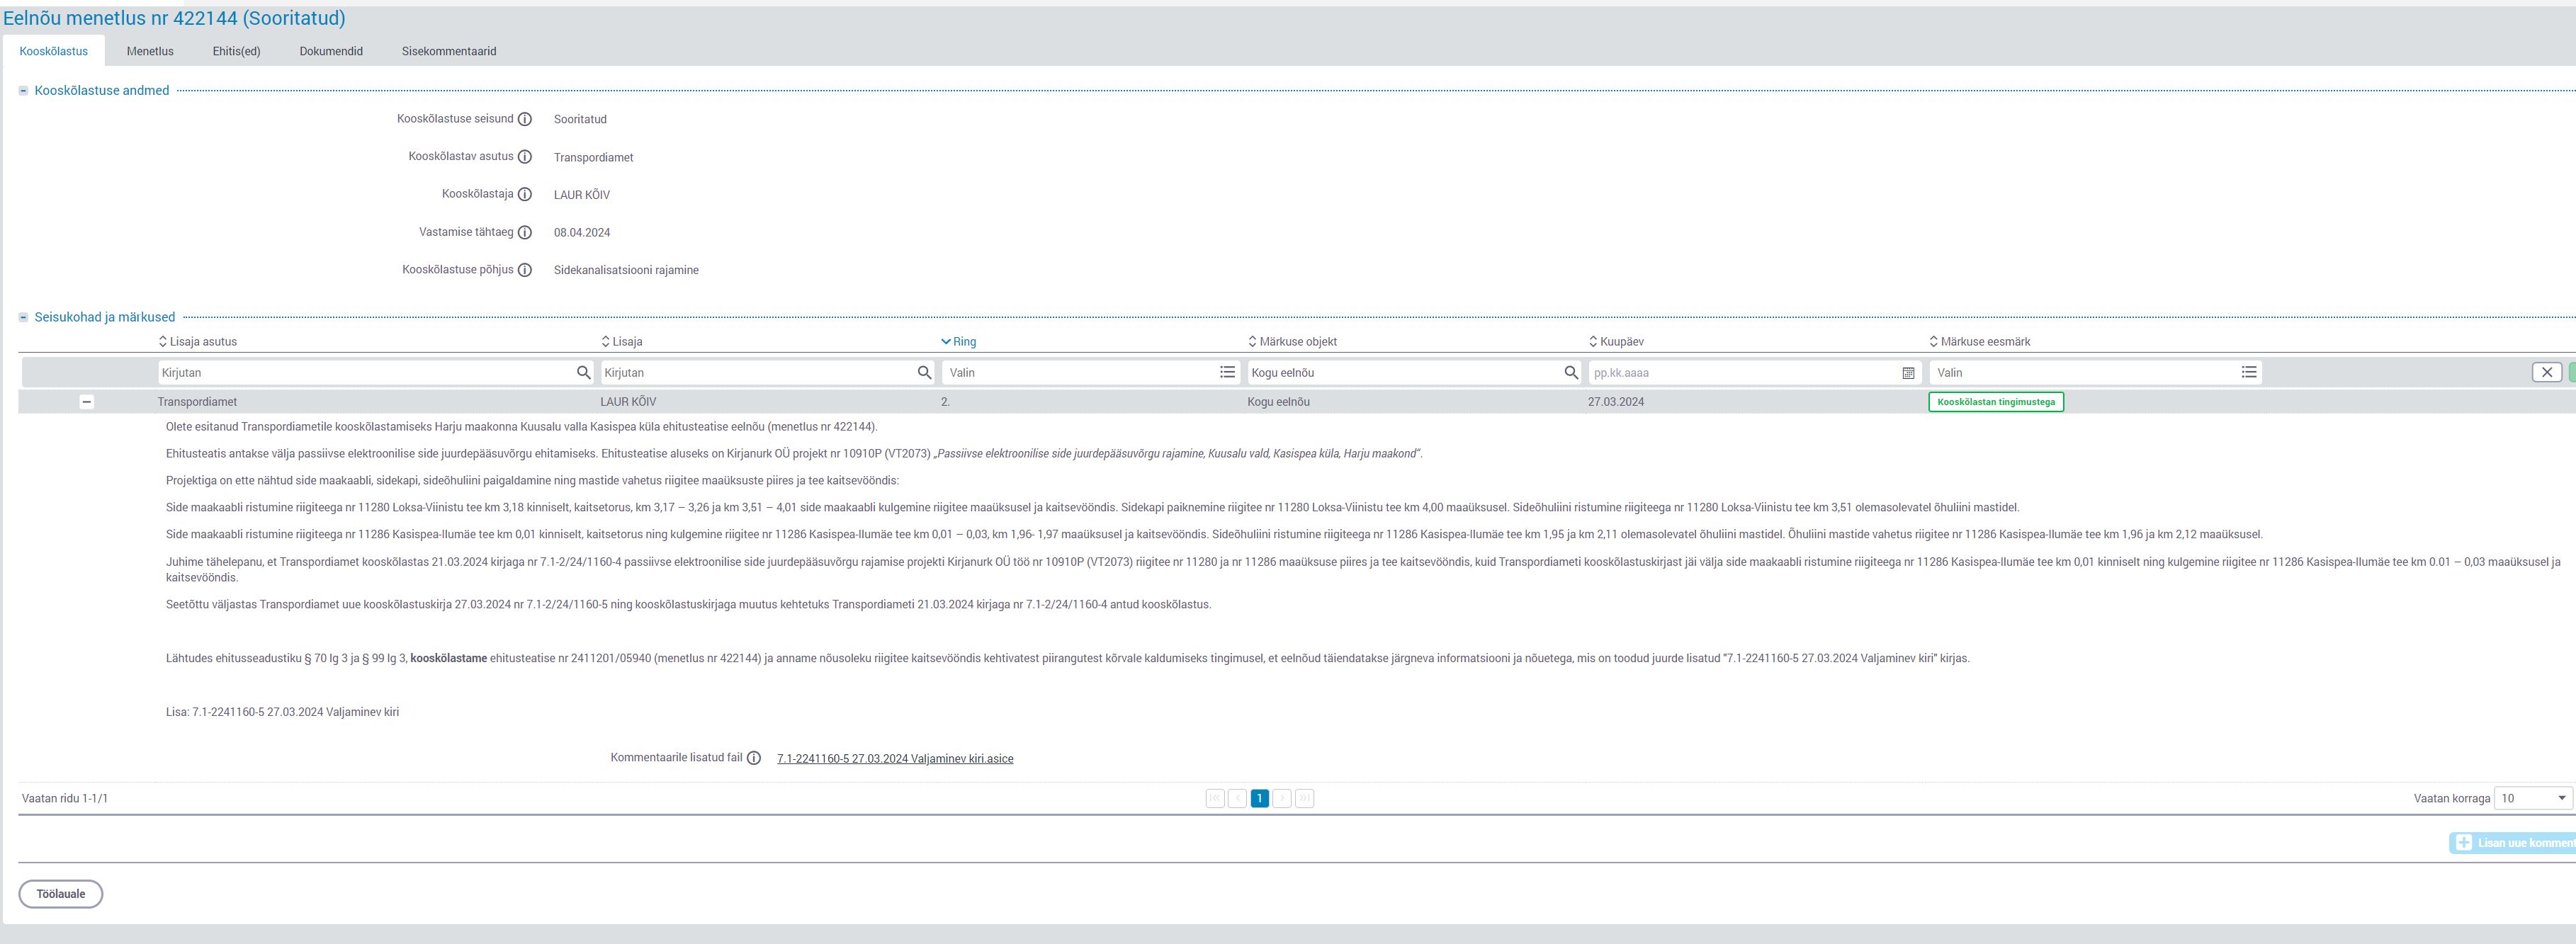This screenshot has height=944, width=2576.
Task: Sort by Kuupäev column
Action: [x=1616, y=342]
